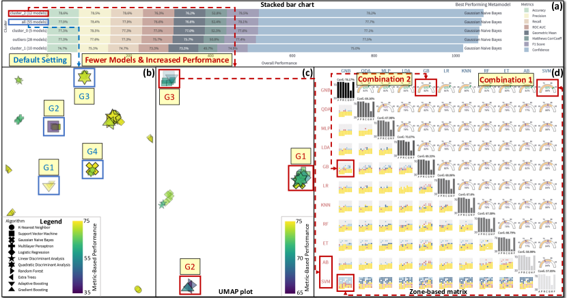The height and width of the screenshot is (298, 567).
Task: Click the panel (c) performance color scale bar
Action: pyautogui.click(x=290, y=257)
